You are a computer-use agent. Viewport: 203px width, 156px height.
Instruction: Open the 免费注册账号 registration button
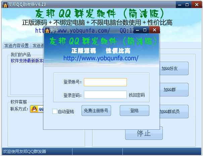96,111
